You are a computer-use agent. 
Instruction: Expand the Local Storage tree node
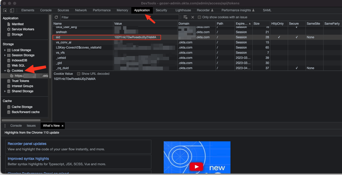(x=5, y=50)
